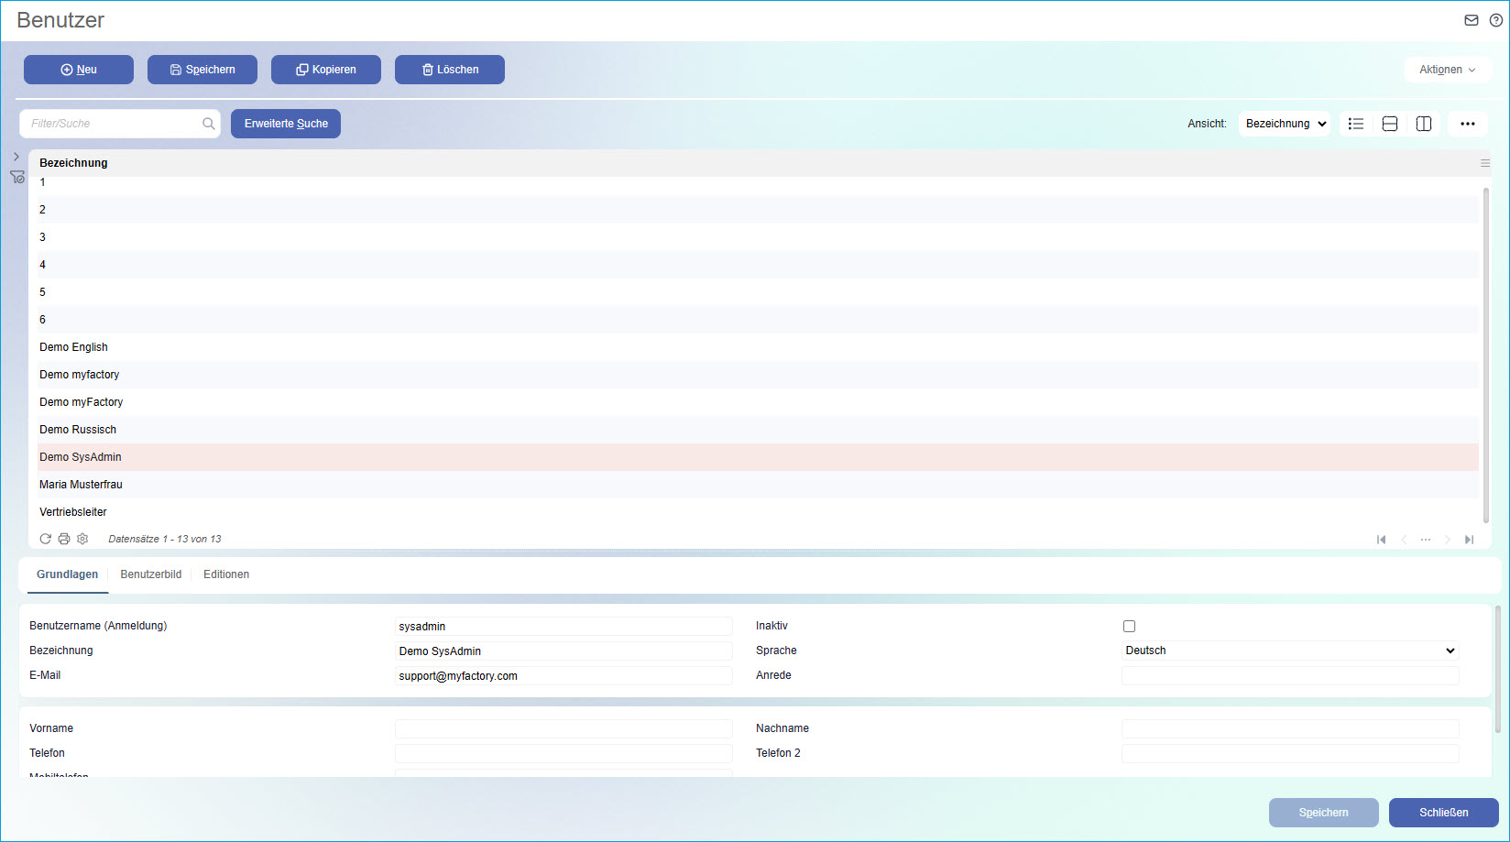Click the E-Mail field support@myfactory.com
Screen dimensions: 1510x842
pos(564,676)
